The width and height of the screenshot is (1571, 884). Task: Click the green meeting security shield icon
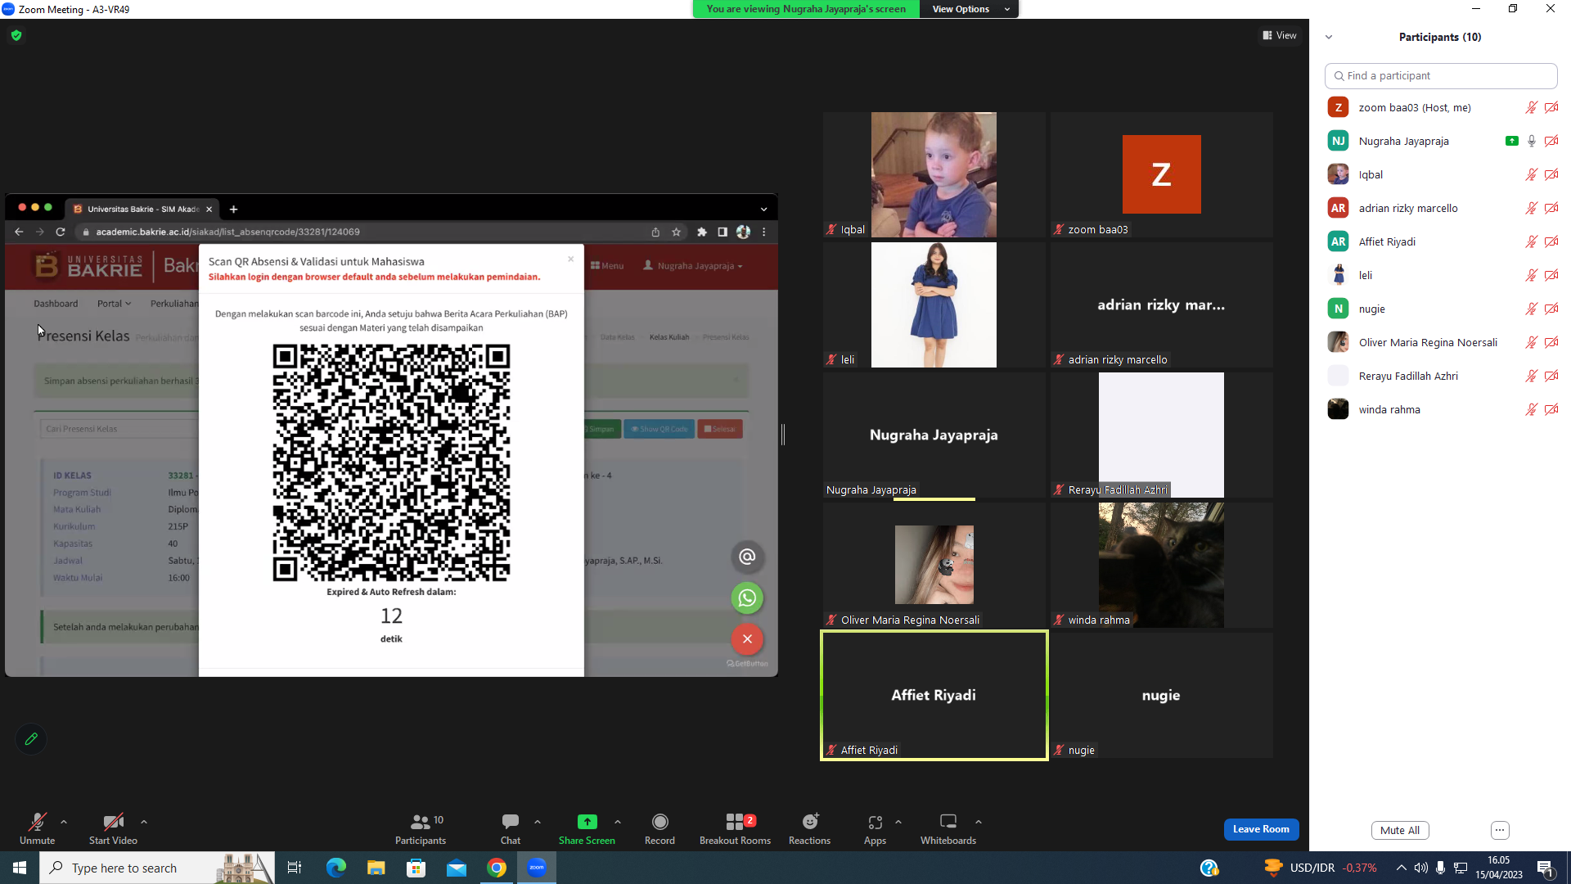click(x=16, y=35)
